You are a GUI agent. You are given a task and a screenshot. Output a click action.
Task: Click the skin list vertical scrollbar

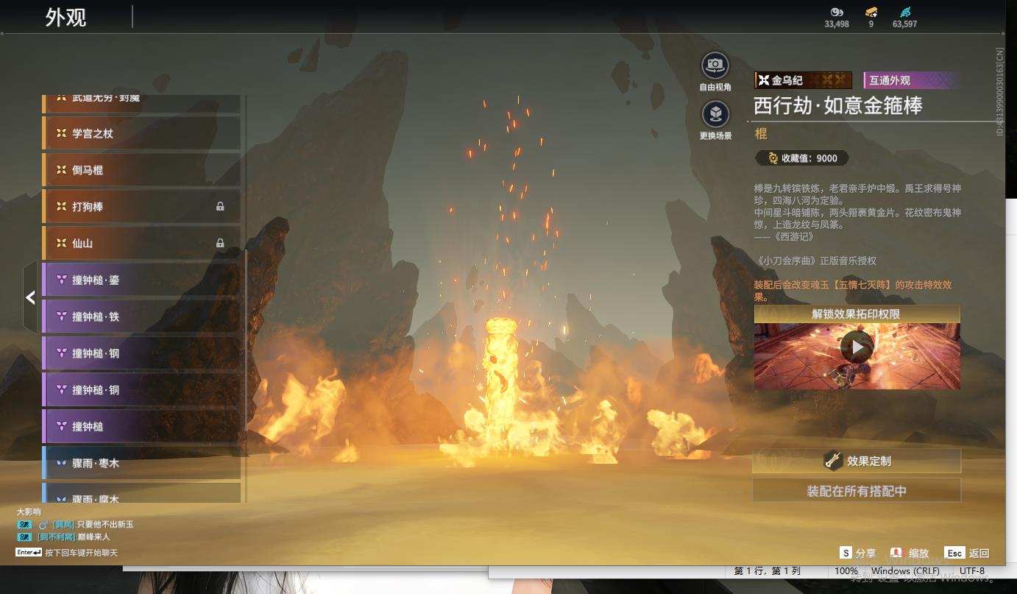point(245,298)
